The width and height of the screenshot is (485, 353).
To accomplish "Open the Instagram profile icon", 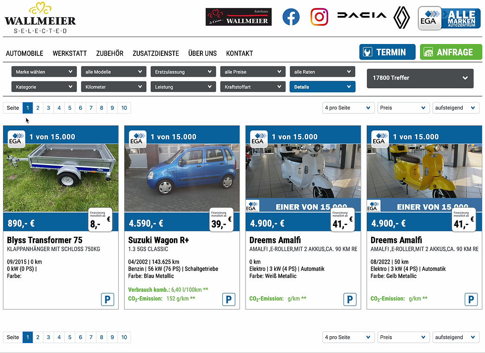I will pyautogui.click(x=319, y=17).
